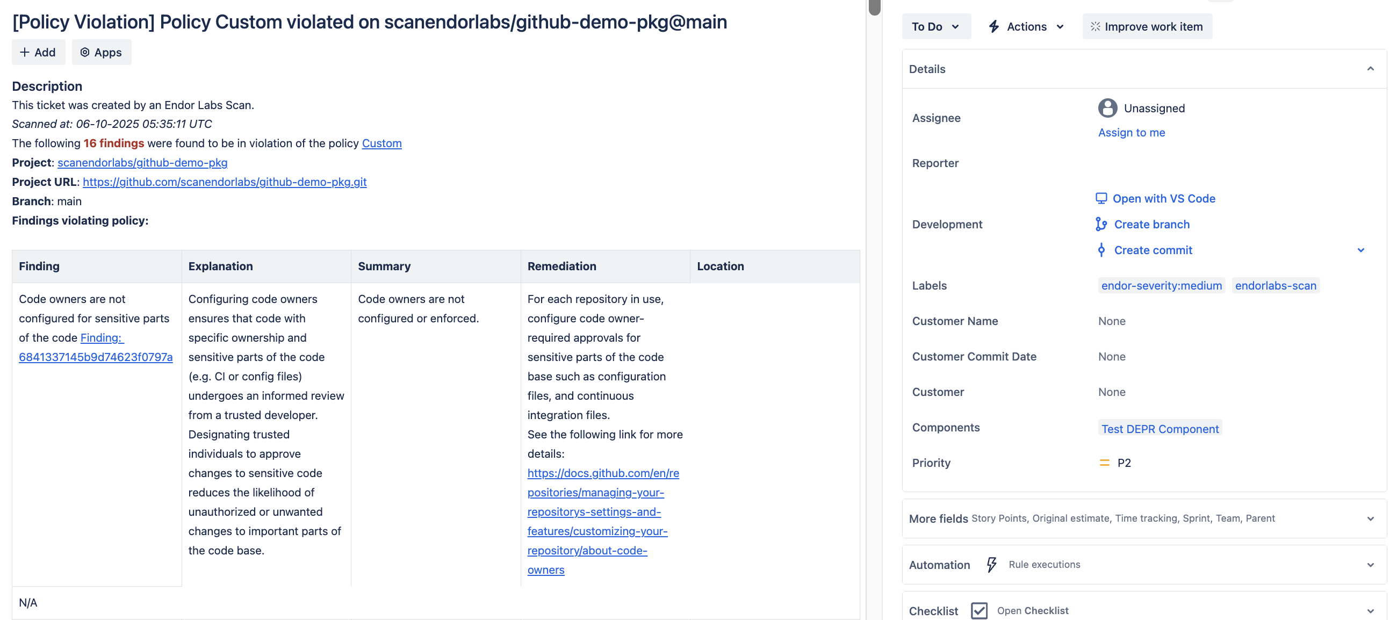Screen dimensions: 1397x620
Task: Open the GitHub project URL link
Action: click(x=225, y=182)
